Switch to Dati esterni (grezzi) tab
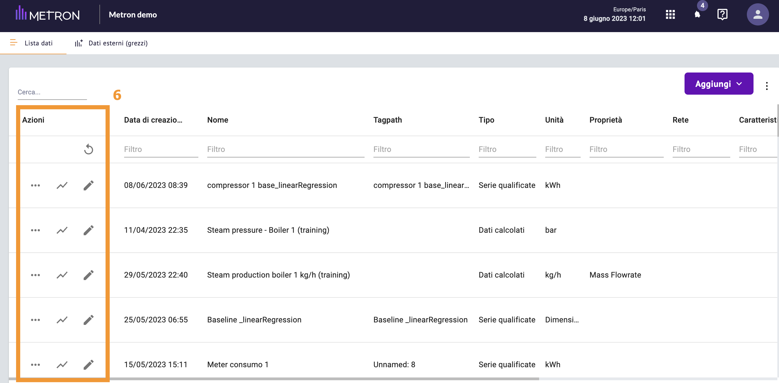The height and width of the screenshot is (383, 779). pyautogui.click(x=111, y=43)
